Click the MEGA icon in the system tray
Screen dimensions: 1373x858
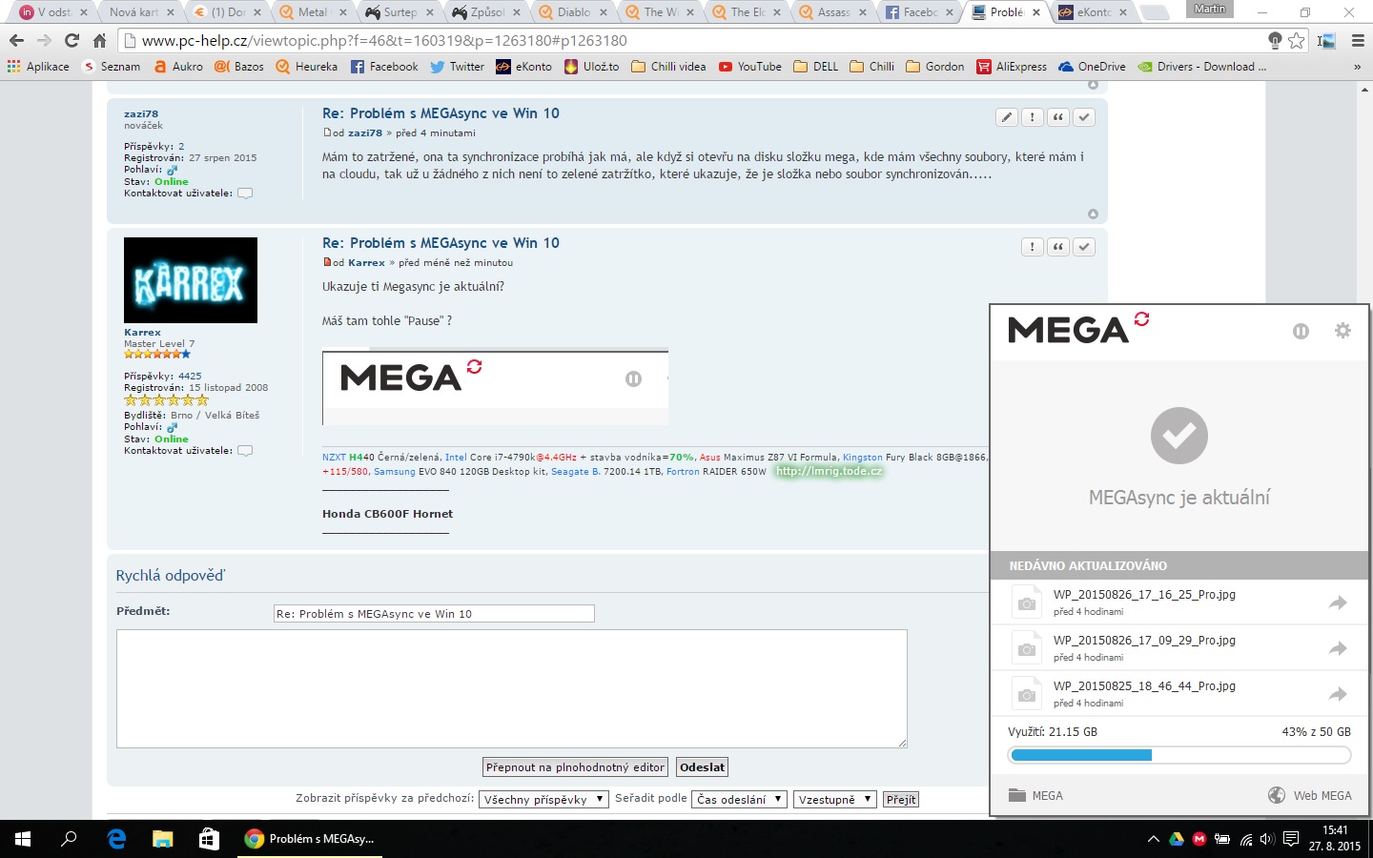(1199, 839)
